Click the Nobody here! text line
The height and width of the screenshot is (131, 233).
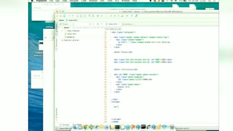point(124,87)
